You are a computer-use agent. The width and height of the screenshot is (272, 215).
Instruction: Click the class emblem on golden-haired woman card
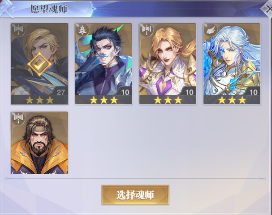tap(147, 30)
